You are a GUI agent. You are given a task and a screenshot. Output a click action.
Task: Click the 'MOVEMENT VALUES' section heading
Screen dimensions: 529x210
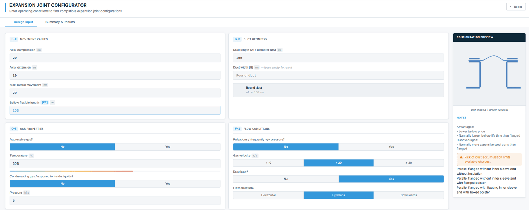coord(34,39)
